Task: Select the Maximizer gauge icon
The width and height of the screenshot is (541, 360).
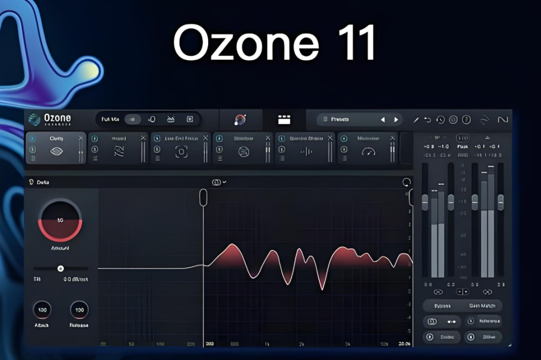Action: coord(368,151)
